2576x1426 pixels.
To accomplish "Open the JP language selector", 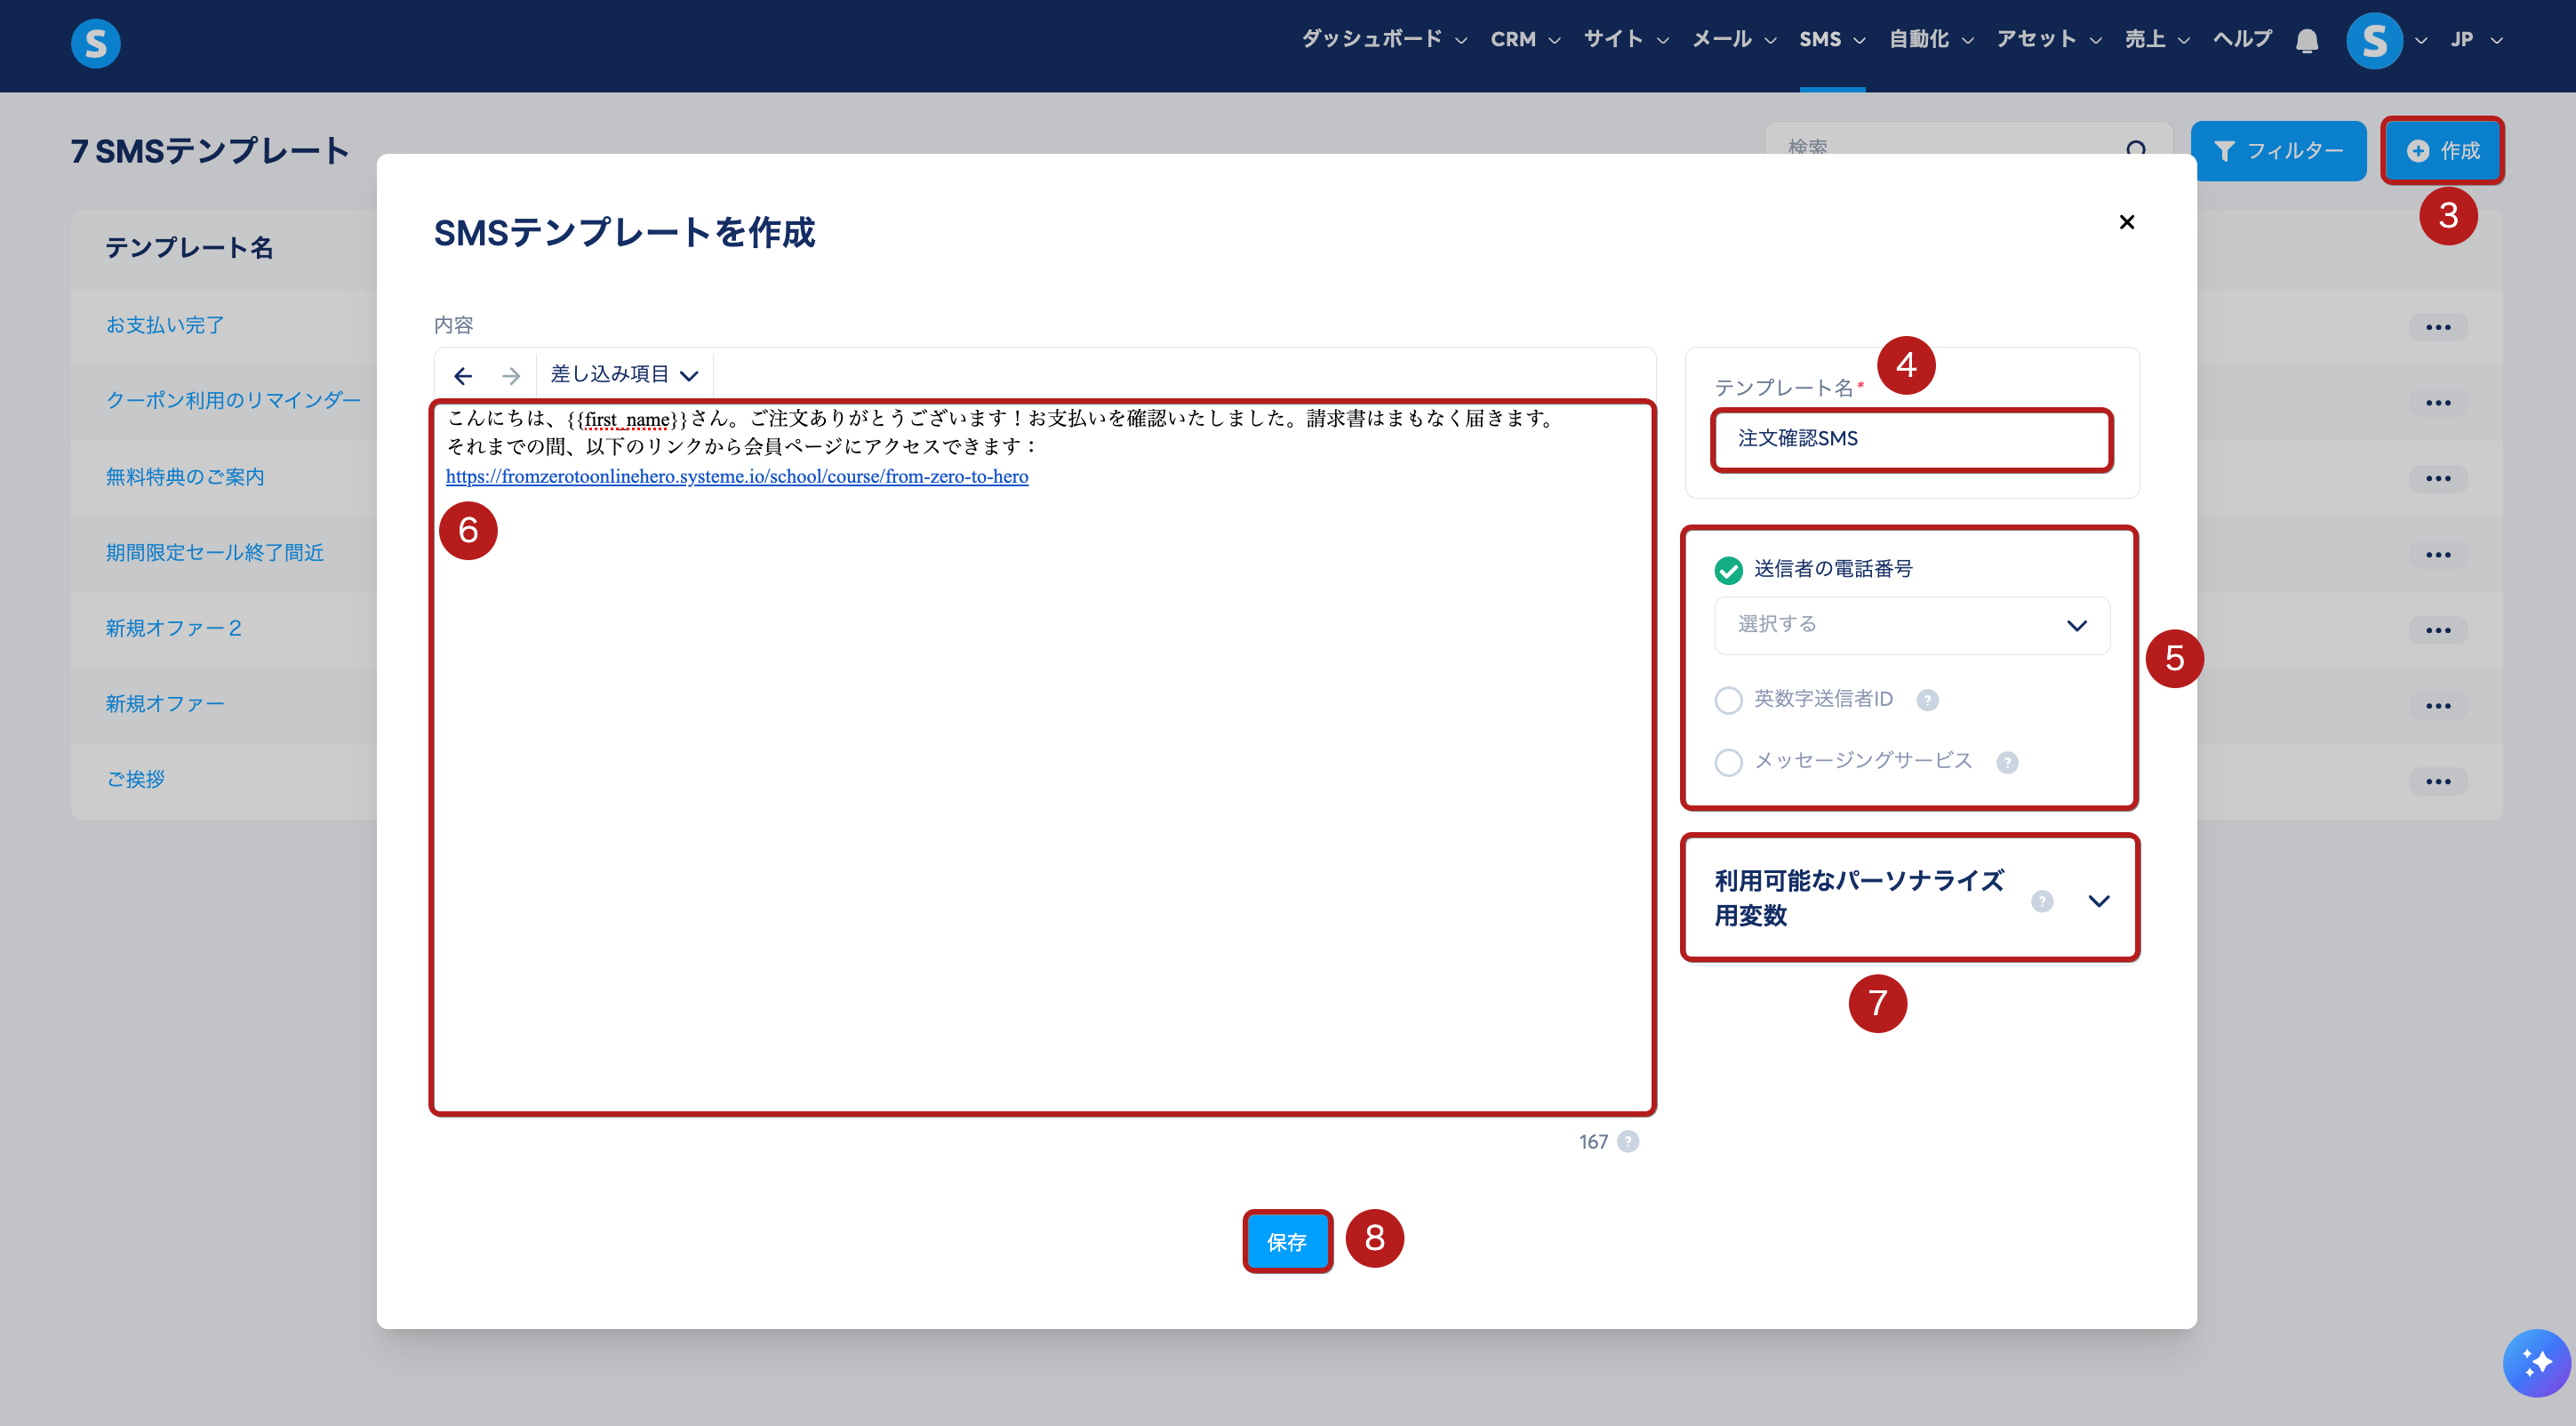I will [2476, 40].
